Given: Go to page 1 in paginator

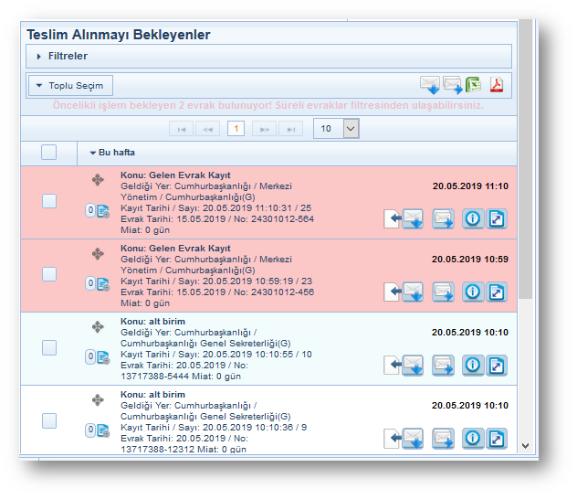Looking at the screenshot, I should click(x=236, y=129).
